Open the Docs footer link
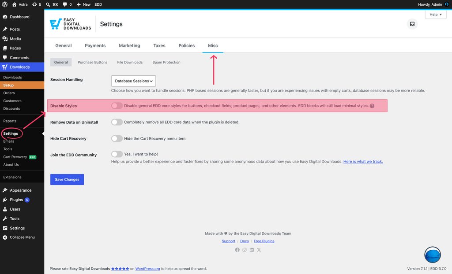The image size is (452, 274). pyautogui.click(x=245, y=241)
